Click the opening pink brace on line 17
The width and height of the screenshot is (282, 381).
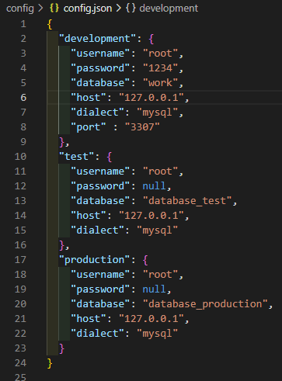tap(145, 261)
